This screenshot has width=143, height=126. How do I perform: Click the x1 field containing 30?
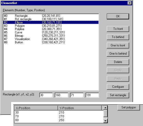tap(46, 95)
